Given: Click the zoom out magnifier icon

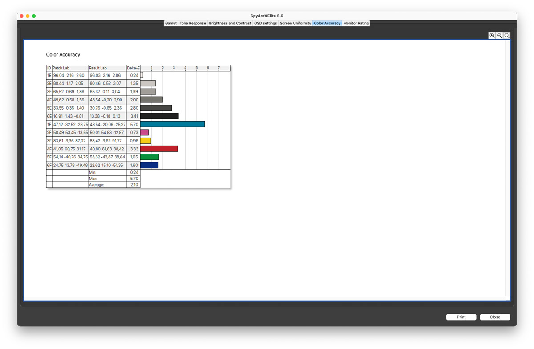Looking at the screenshot, I should click(499, 36).
